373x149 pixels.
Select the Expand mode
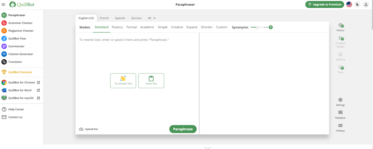click(192, 27)
